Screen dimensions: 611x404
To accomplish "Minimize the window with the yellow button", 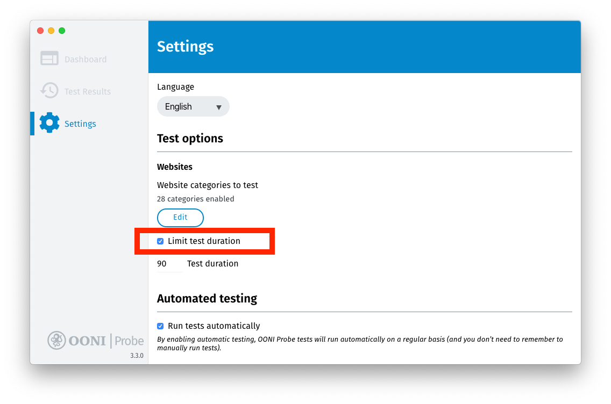I will (x=51, y=31).
